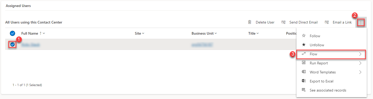Open the blurred business unit link
This screenshot has height=99, width=373.
pos(202,45)
